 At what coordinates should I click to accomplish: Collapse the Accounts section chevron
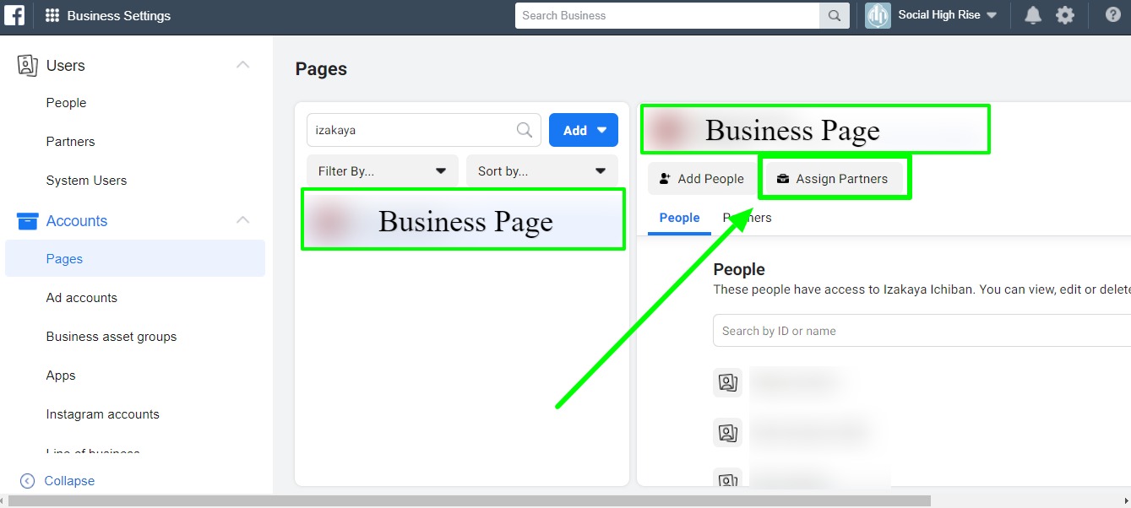click(243, 220)
